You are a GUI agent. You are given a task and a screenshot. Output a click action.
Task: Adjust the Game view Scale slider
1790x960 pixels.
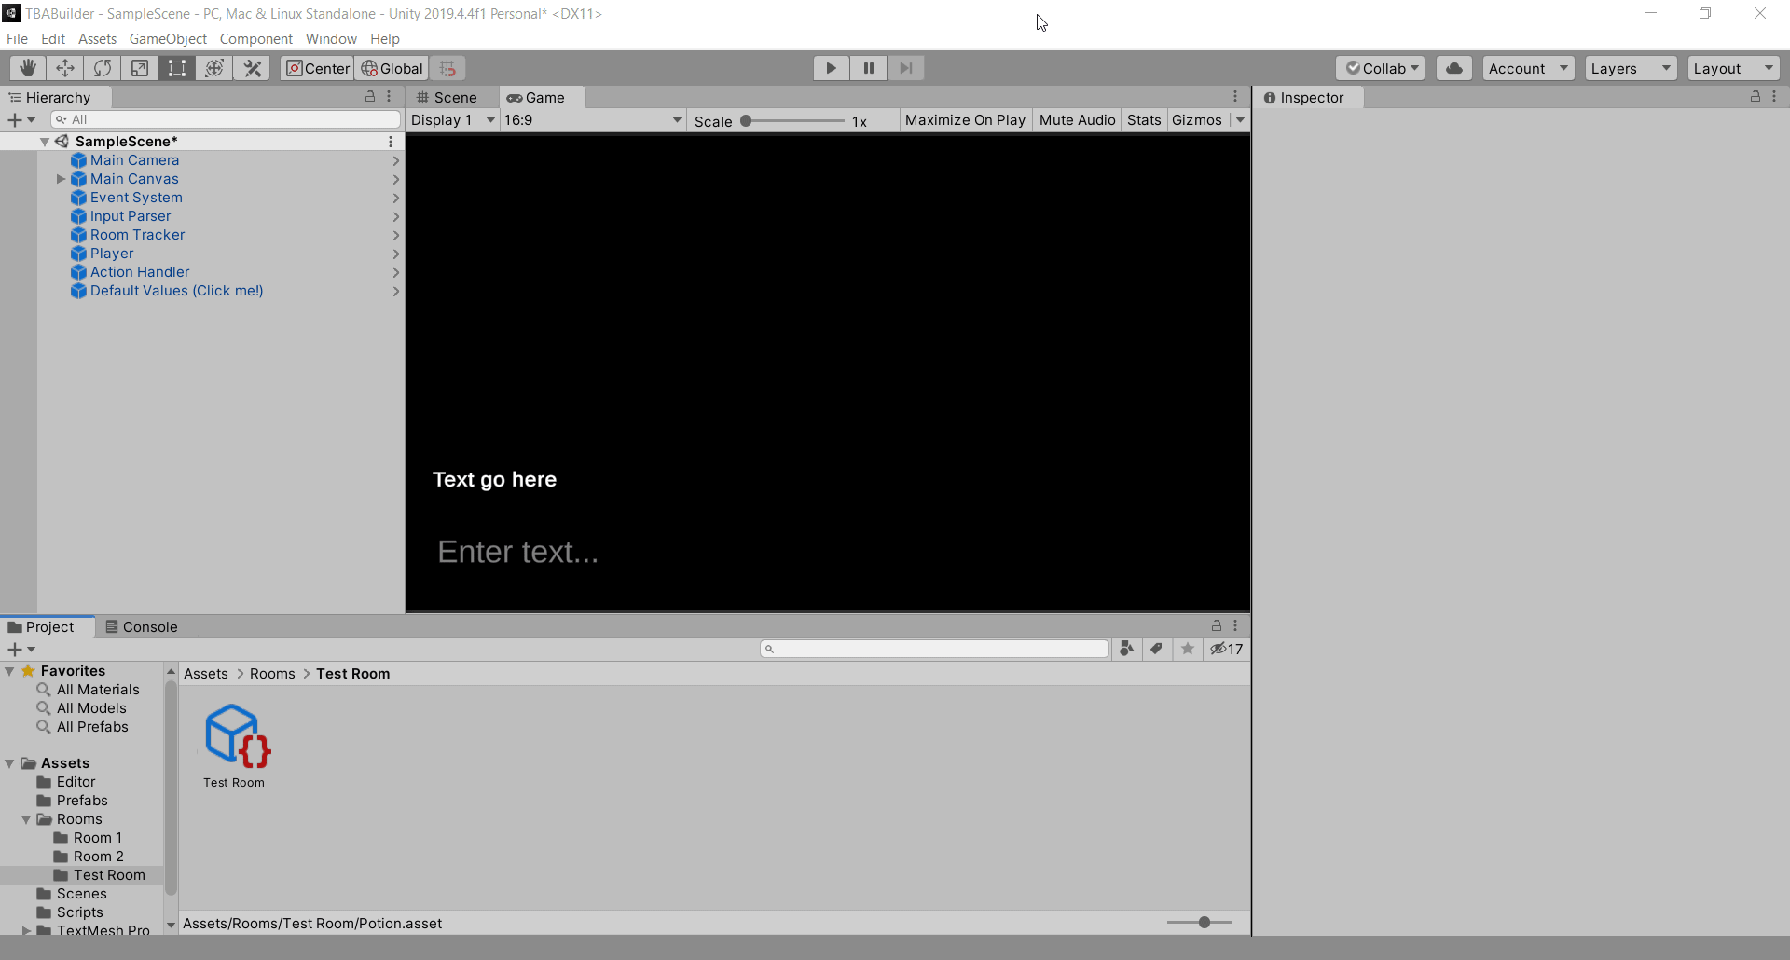(792, 120)
